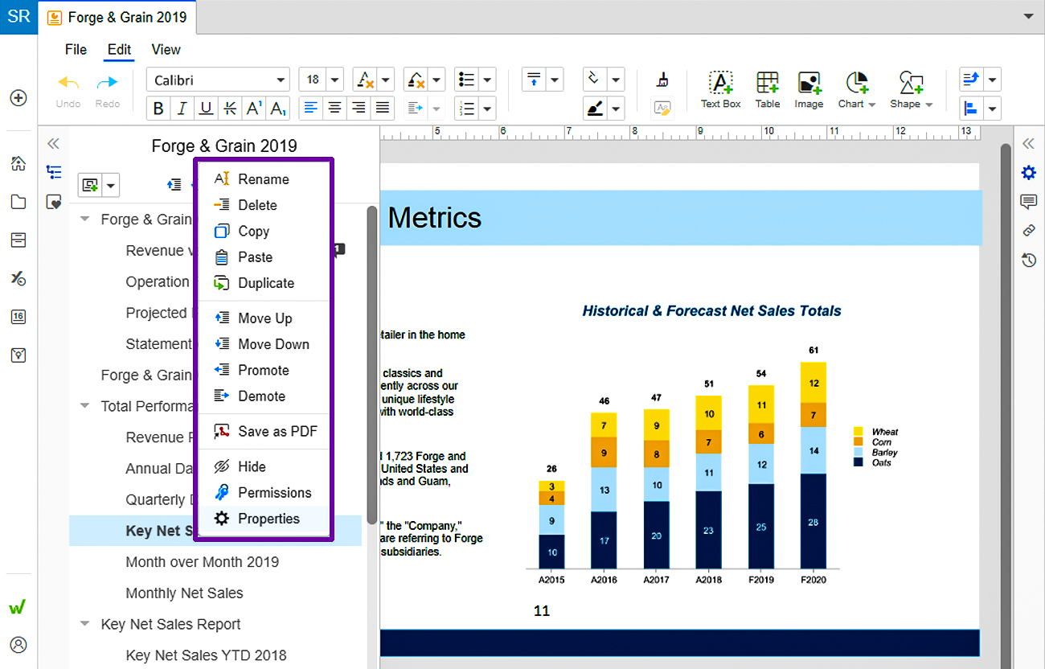Choose Rename from context menu
Viewport: 1045px width, 669px height.
pyautogui.click(x=264, y=179)
